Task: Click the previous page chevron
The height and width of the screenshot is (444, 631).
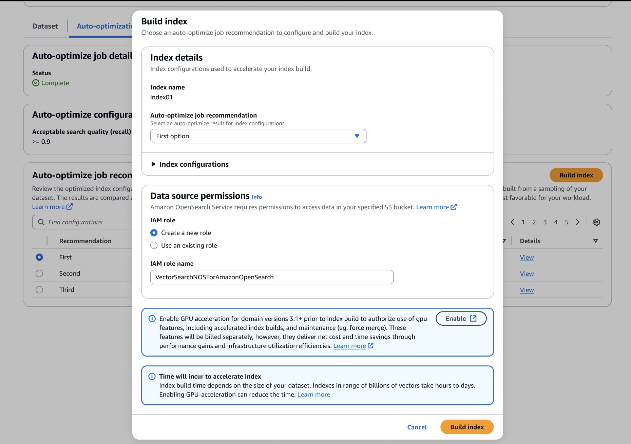Action: click(x=513, y=222)
